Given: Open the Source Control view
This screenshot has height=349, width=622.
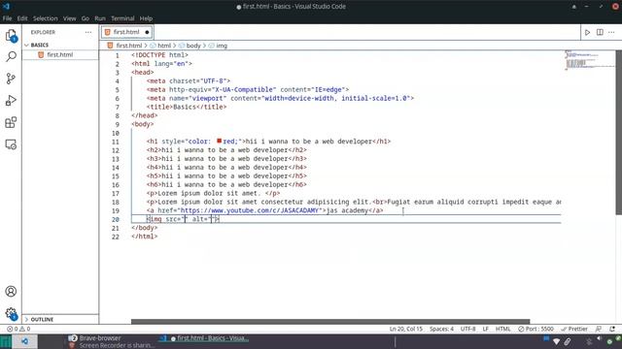Looking at the screenshot, I should pos(11,79).
